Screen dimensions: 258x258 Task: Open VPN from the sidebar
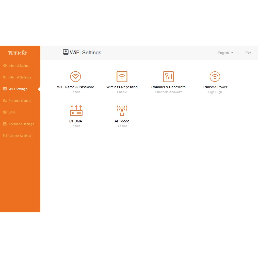point(12,112)
